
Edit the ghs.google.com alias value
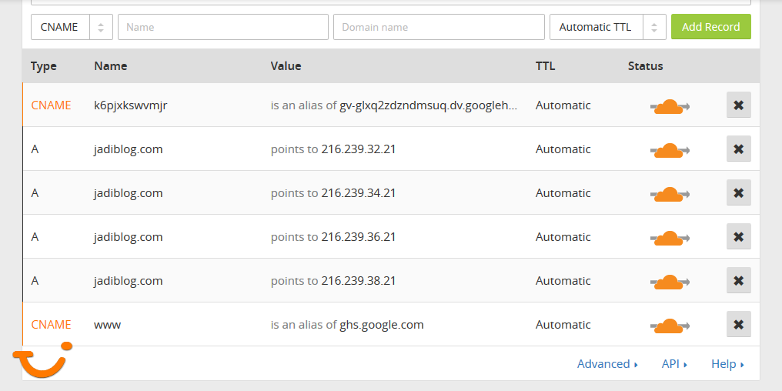[381, 325]
